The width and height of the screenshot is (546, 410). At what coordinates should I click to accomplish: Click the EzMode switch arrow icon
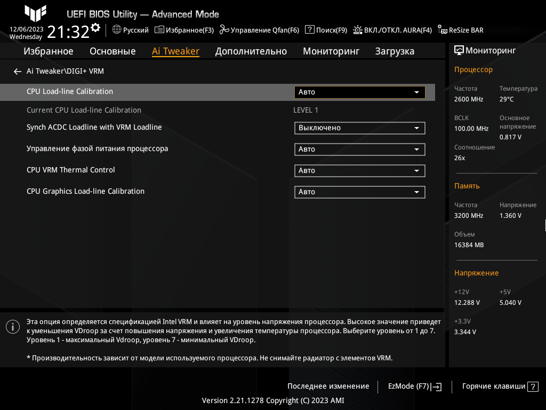tap(436, 387)
